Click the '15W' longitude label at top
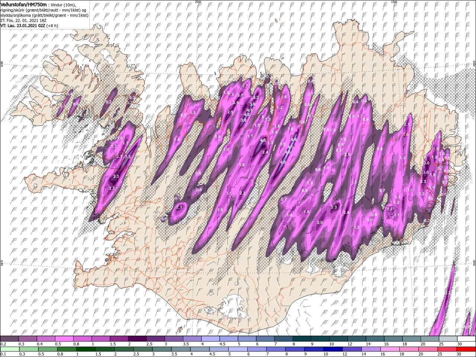476x357 pixels. point(394,2)
